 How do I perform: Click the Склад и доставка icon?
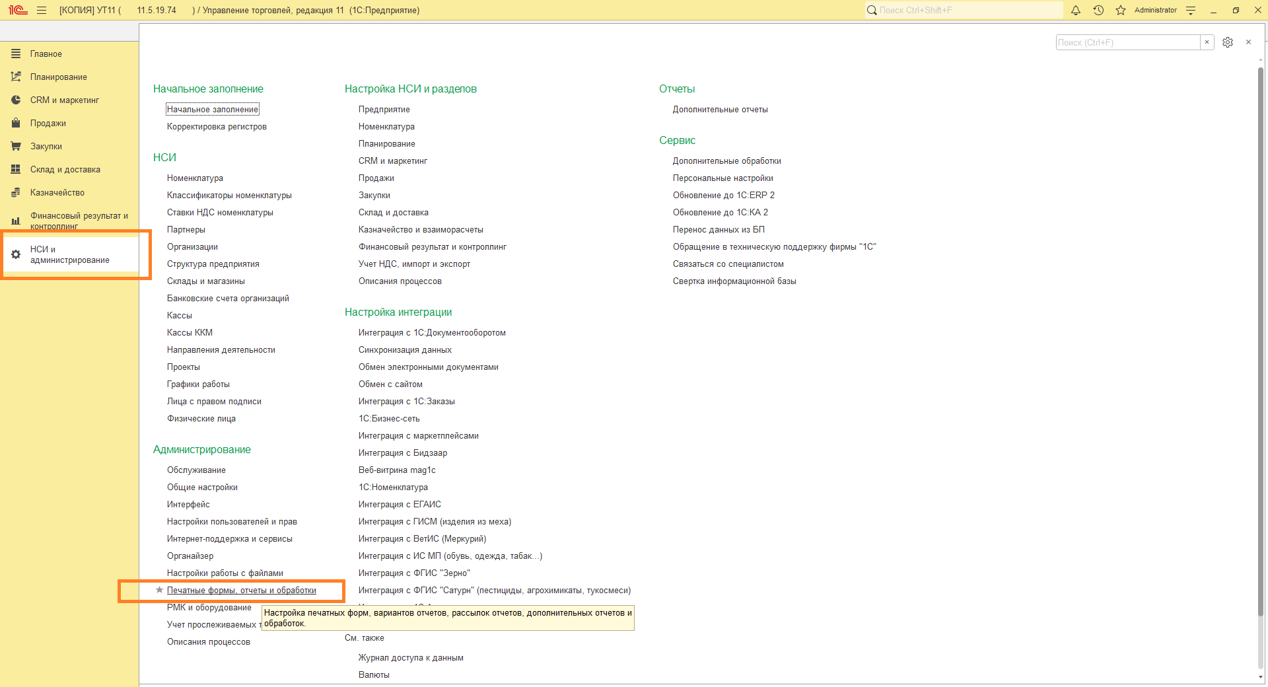(x=16, y=169)
